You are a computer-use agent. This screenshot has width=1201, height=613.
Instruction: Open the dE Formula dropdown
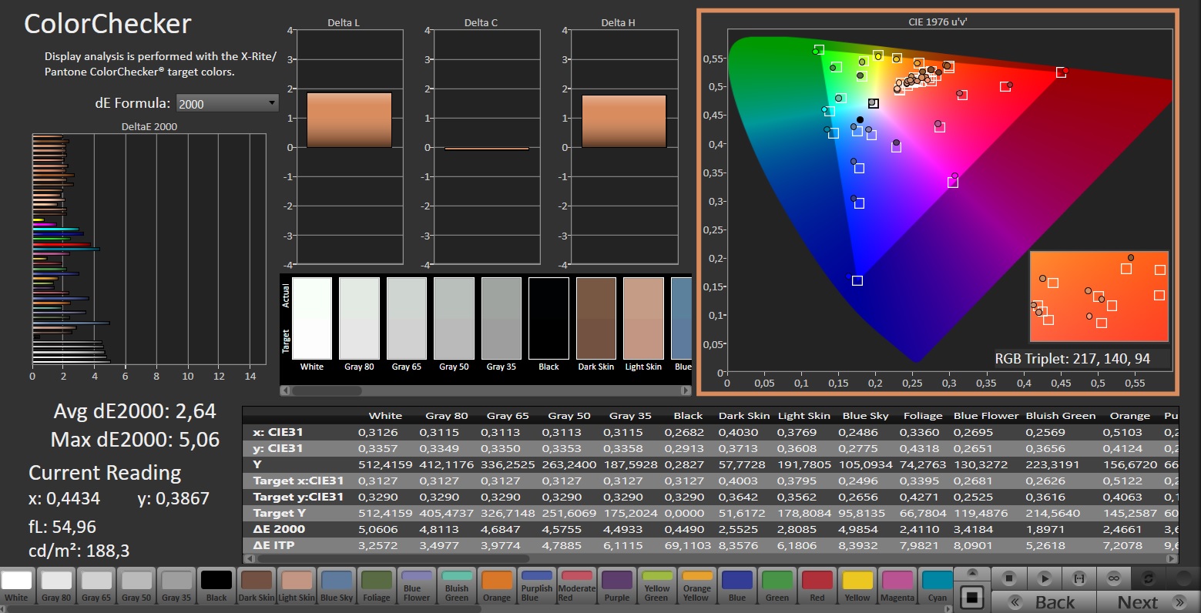(x=226, y=103)
